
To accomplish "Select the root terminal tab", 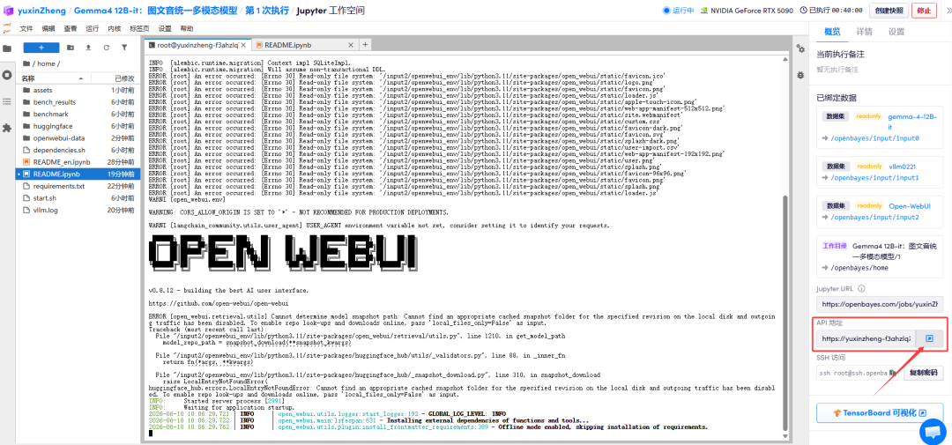I will [197, 45].
